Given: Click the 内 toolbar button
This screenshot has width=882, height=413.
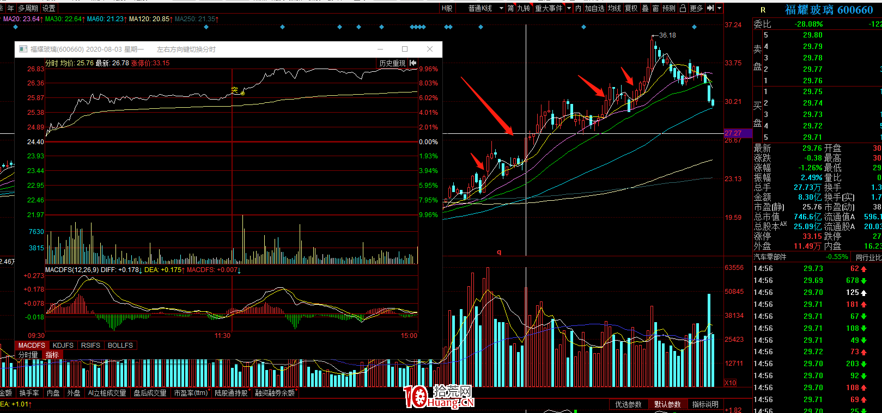Looking at the screenshot, I should click(579, 8).
